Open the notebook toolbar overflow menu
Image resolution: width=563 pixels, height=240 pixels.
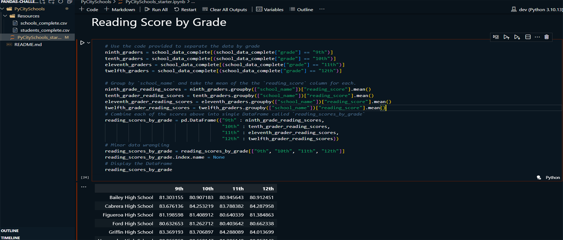pos(322,9)
